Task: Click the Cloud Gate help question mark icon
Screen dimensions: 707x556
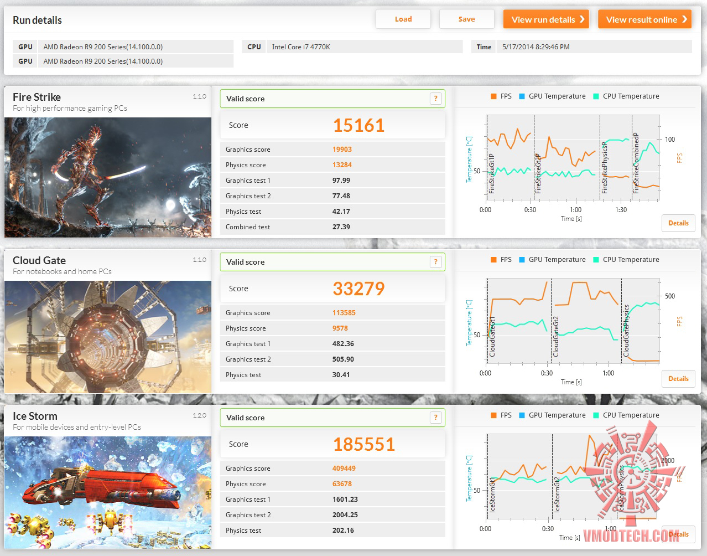Action: click(436, 262)
